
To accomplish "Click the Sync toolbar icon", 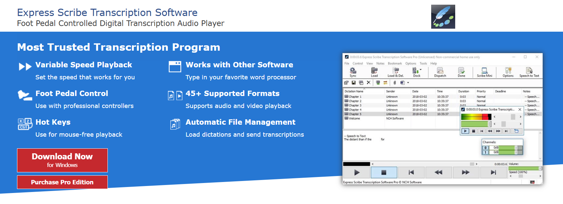I will coord(353,72).
